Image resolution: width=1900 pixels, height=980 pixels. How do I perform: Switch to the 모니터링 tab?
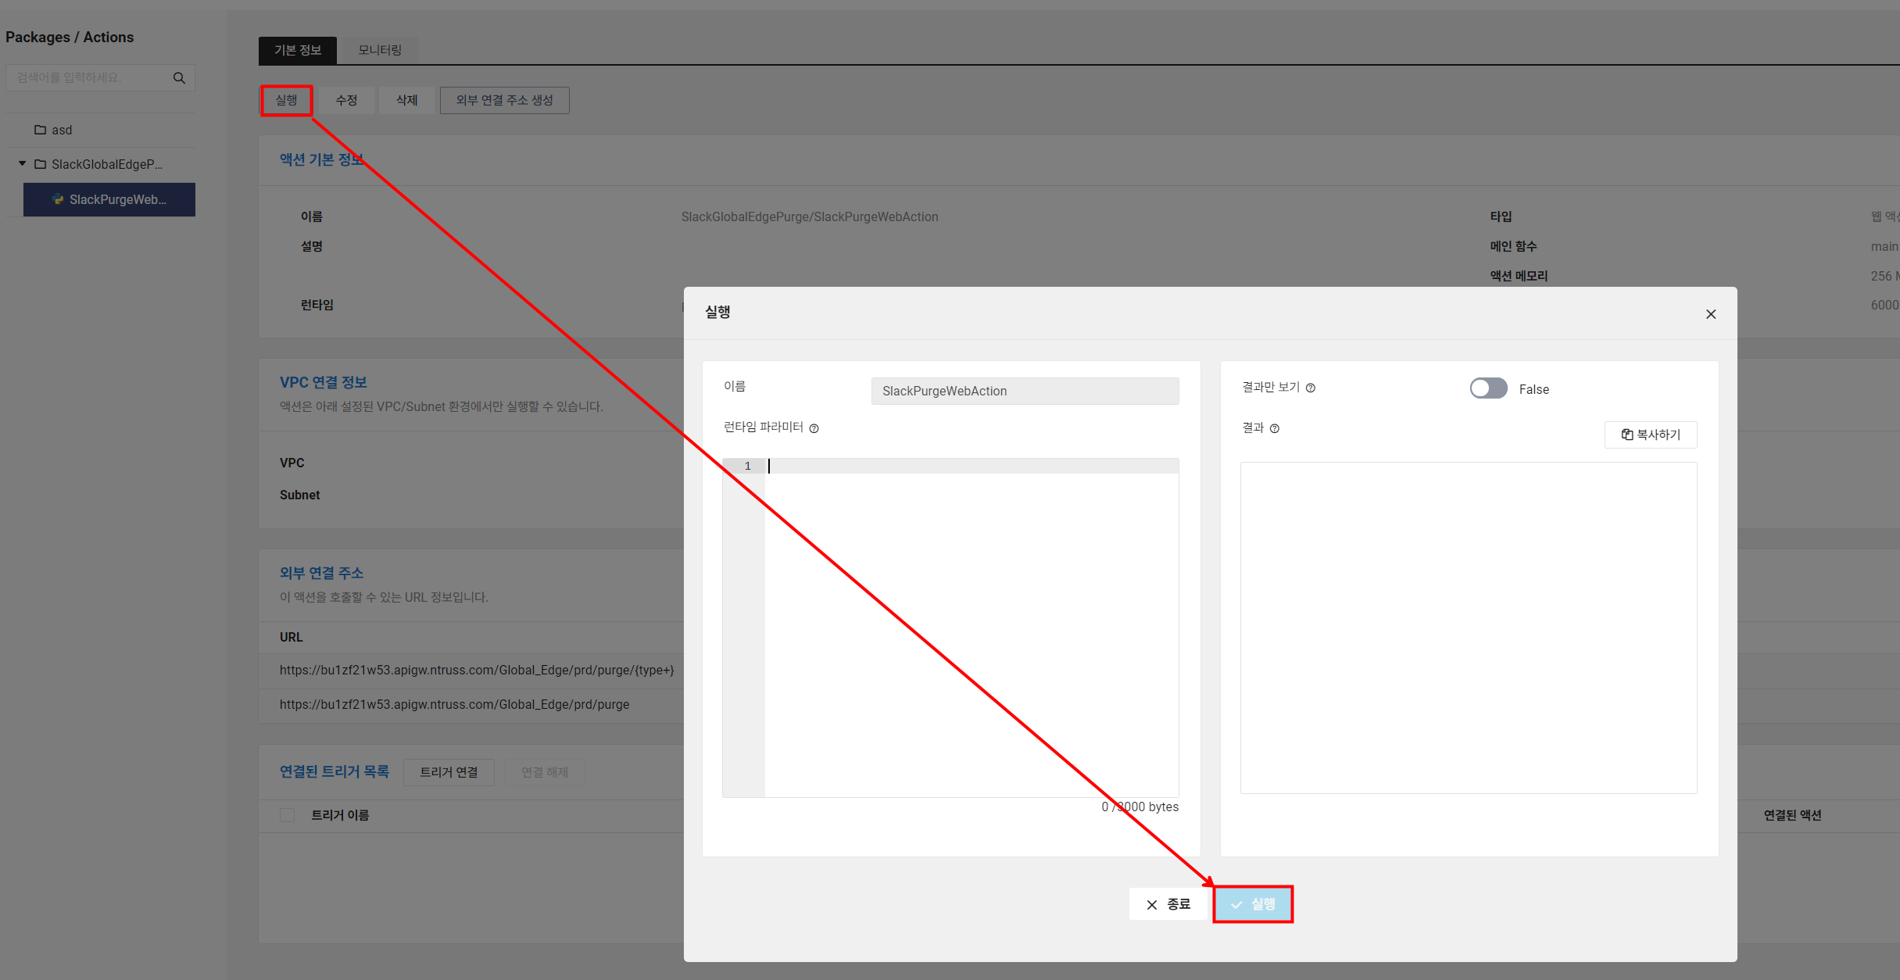coord(380,50)
